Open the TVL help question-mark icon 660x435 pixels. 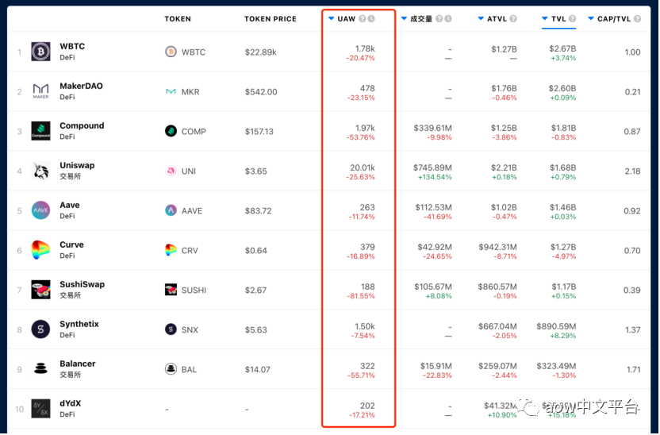pyautogui.click(x=573, y=18)
